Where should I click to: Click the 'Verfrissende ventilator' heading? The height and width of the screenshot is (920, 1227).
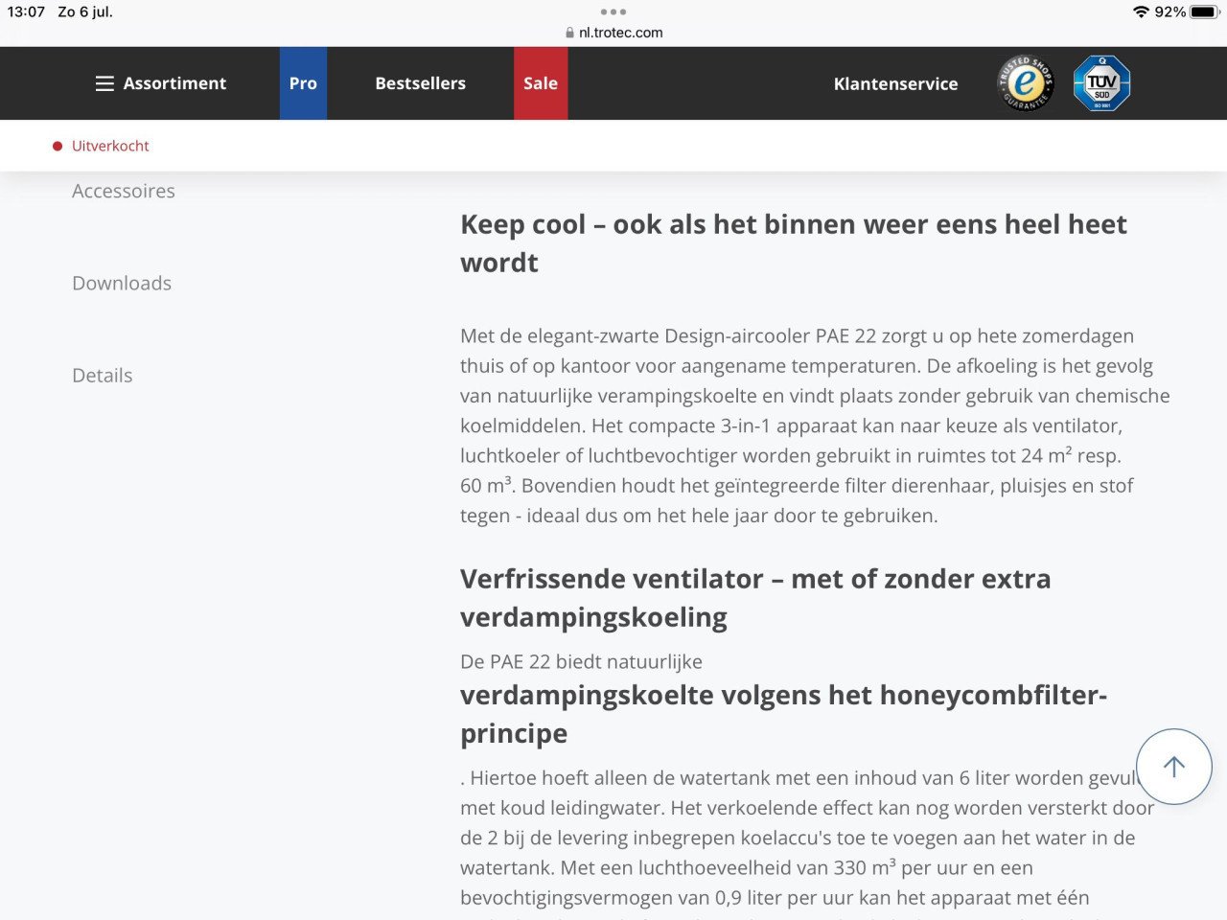tap(755, 598)
